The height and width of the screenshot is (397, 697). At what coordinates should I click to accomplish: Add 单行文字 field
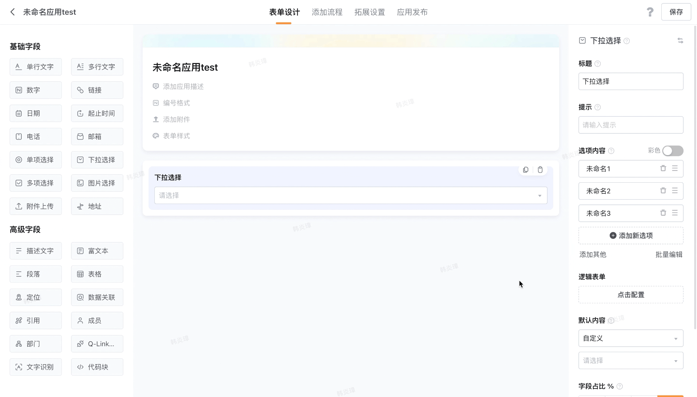pyautogui.click(x=36, y=67)
